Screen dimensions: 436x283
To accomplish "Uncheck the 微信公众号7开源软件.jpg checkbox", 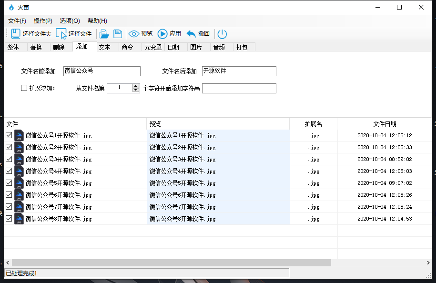I will pyautogui.click(x=9, y=207).
